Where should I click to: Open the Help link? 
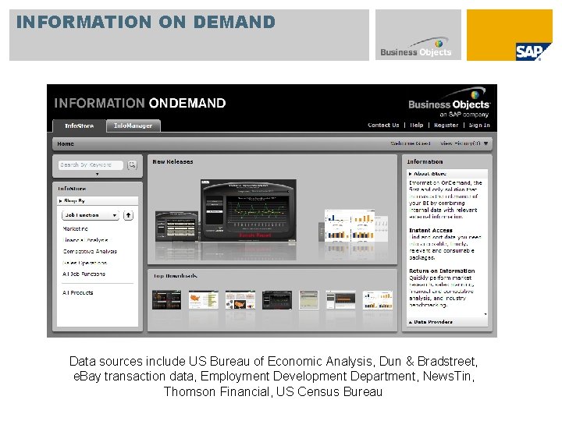click(x=417, y=125)
